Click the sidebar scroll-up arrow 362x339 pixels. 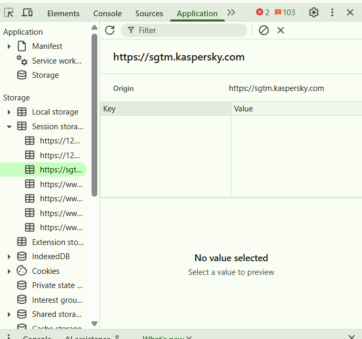94,27
